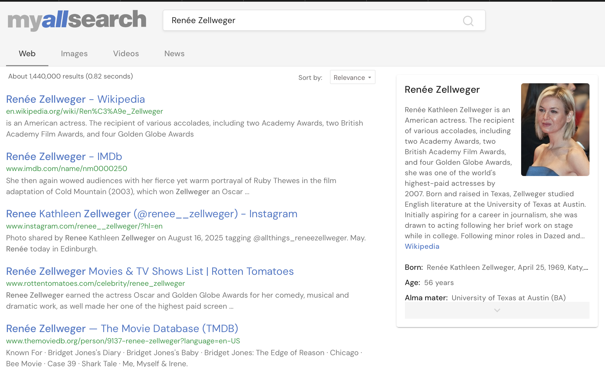
Task: Click the Wikipedia link in the info panel
Action: [422, 246]
